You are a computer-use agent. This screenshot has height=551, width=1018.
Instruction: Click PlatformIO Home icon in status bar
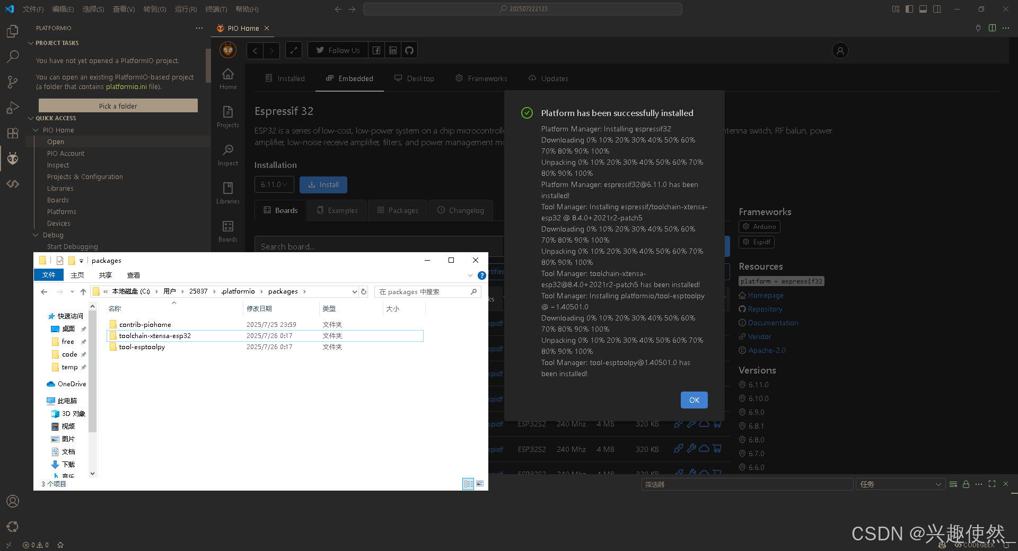60,545
